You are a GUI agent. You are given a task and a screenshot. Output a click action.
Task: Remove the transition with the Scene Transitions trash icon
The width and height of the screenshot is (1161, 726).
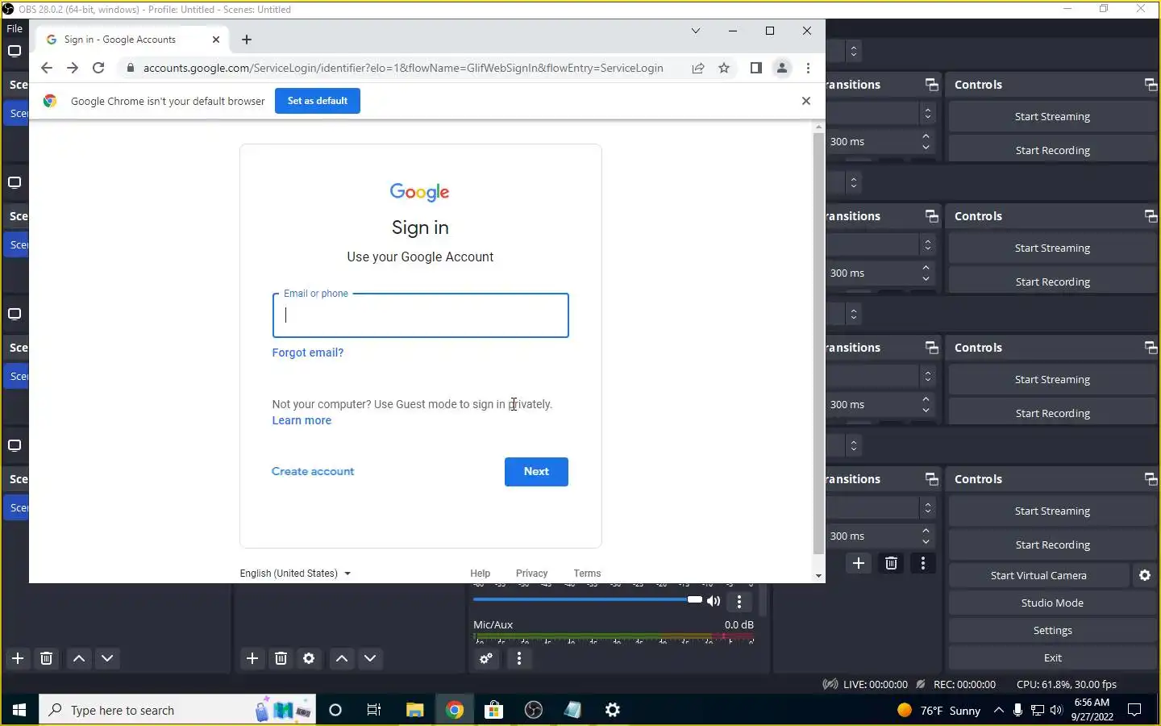(x=891, y=563)
